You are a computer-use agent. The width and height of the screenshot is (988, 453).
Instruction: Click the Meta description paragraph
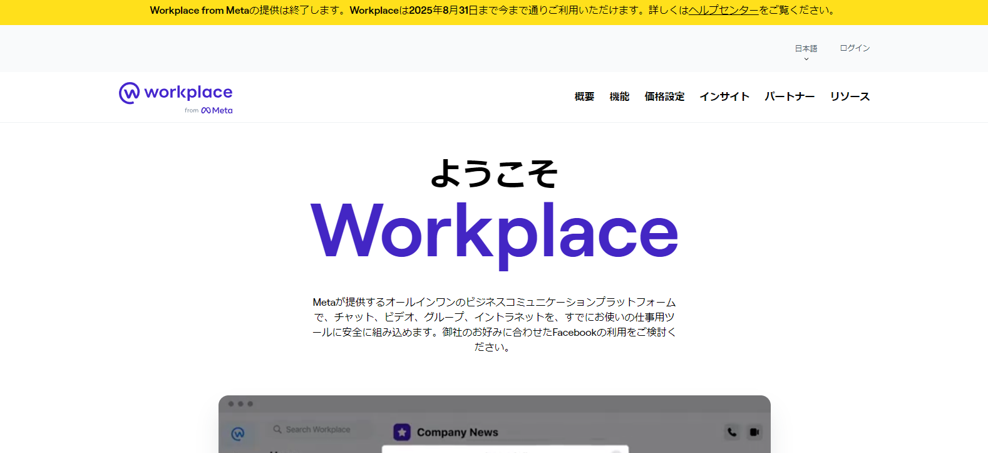click(x=494, y=325)
